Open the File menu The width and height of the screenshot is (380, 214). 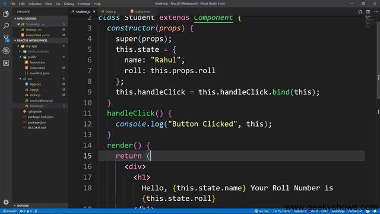click(12, 4)
